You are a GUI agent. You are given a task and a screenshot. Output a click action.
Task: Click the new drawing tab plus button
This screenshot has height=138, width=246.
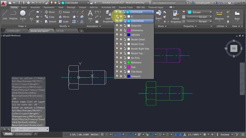click(81, 31)
